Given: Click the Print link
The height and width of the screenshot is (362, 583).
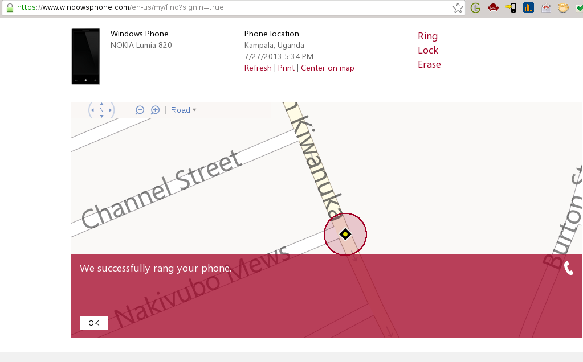Looking at the screenshot, I should 286,68.
